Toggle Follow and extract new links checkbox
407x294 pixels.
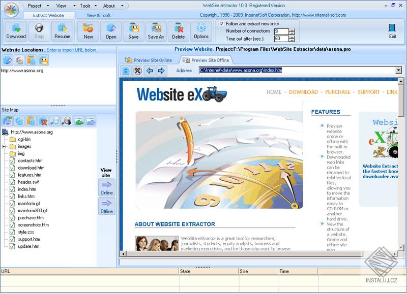(x=221, y=23)
